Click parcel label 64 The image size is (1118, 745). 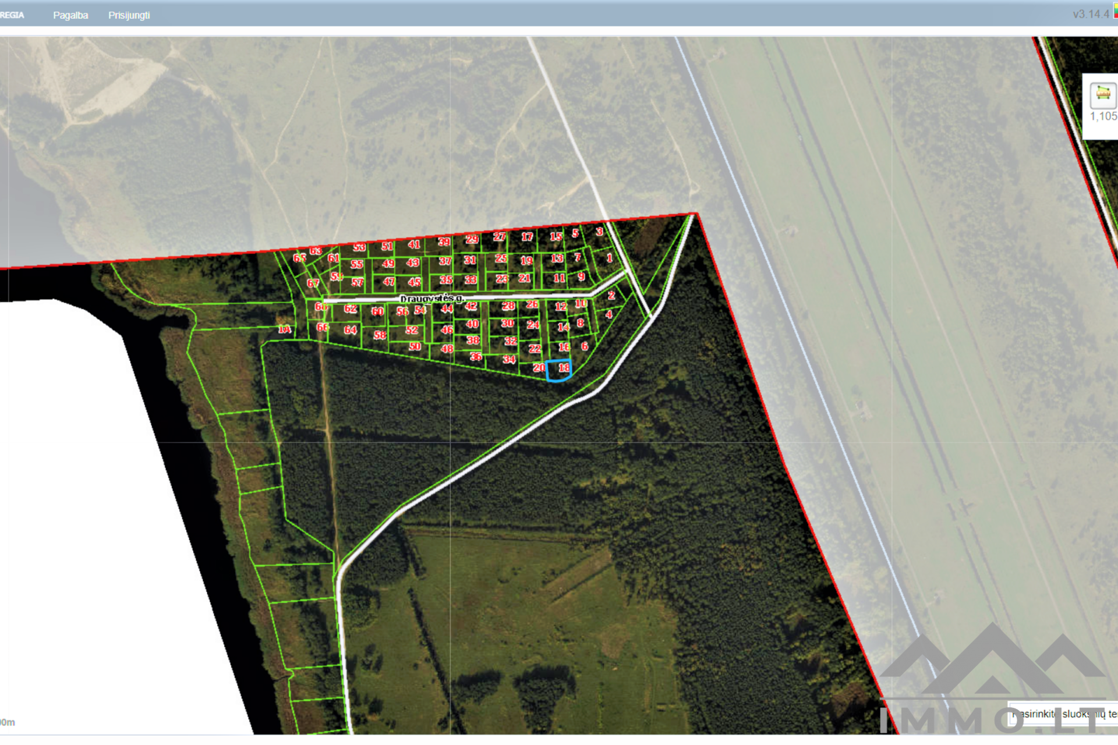point(351,330)
